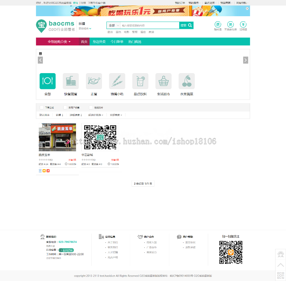Click the floating QR code icon
The width and height of the screenshot is (286, 281).
[281, 276]
